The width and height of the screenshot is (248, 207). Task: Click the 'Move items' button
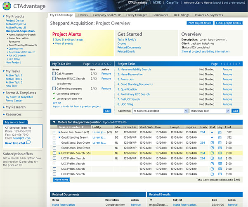click(61, 180)
